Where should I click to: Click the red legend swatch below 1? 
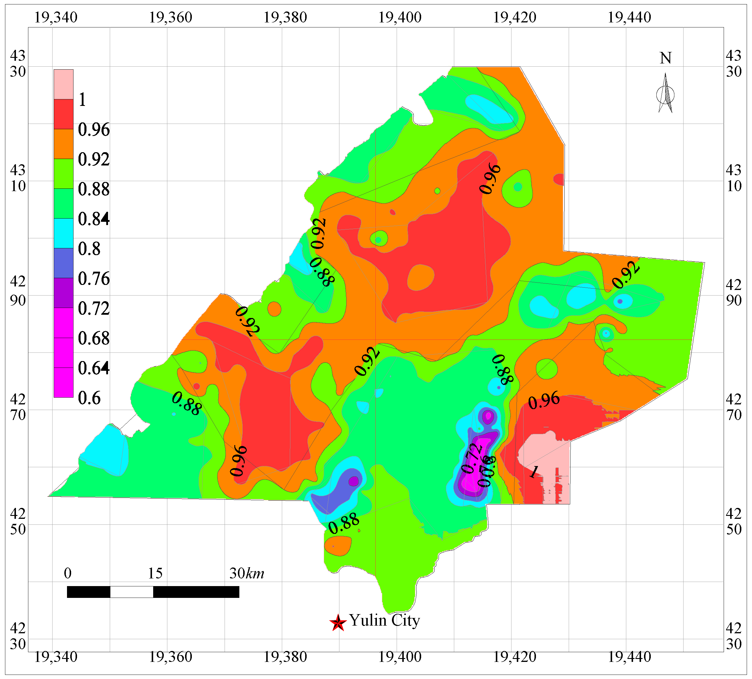[x=63, y=114]
